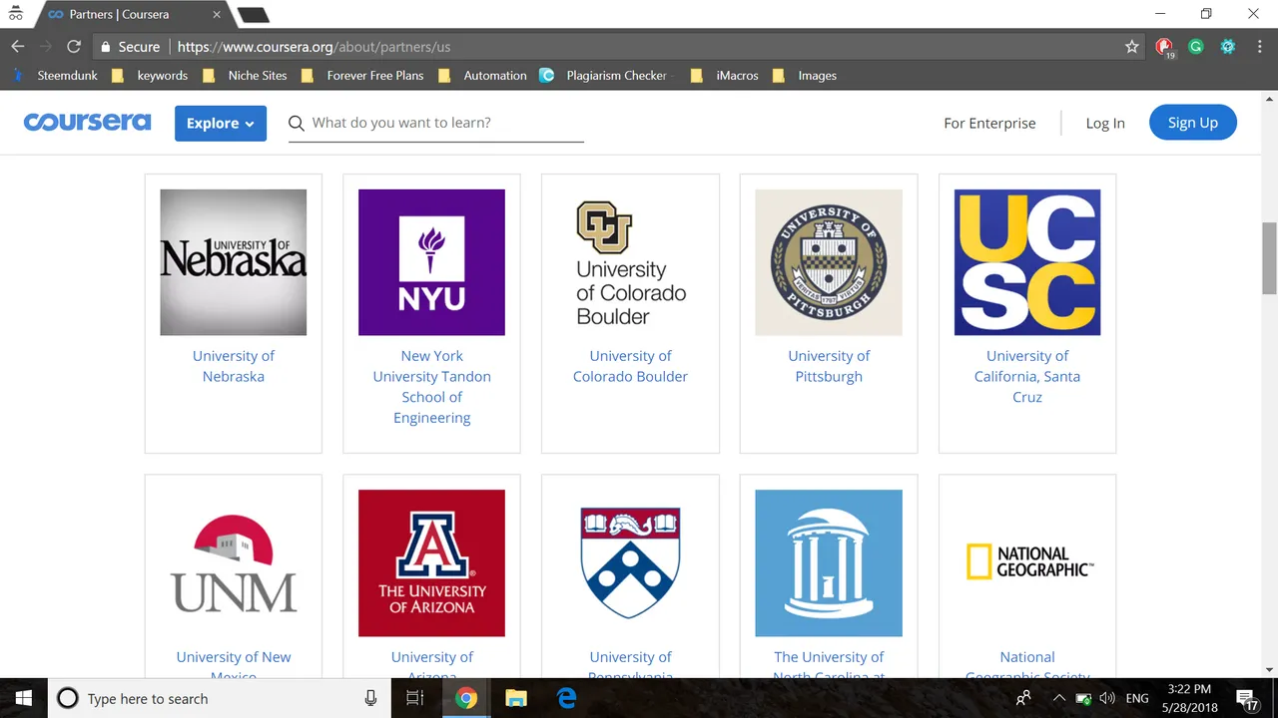The width and height of the screenshot is (1278, 718).
Task: Open the Chrome three-dot menu
Action: point(1258,47)
